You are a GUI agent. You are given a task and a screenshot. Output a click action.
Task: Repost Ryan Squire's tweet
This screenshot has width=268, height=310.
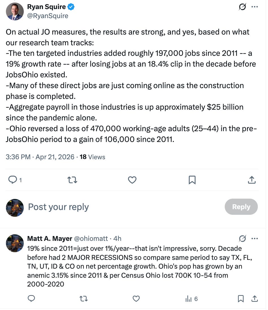coord(72,180)
